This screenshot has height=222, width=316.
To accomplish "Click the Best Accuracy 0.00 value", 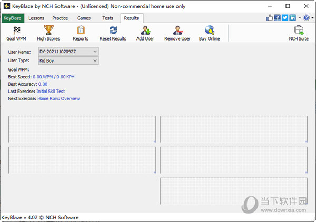I will [43, 84].
